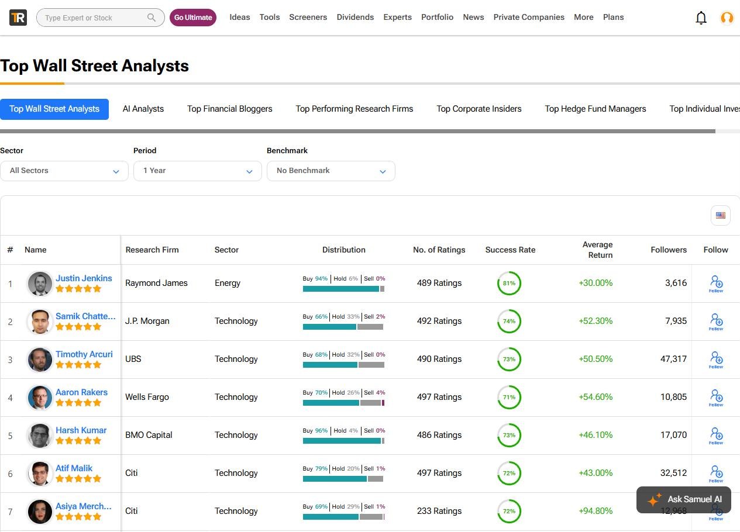
Task: Click the US flag country selector
Action: coord(721,215)
